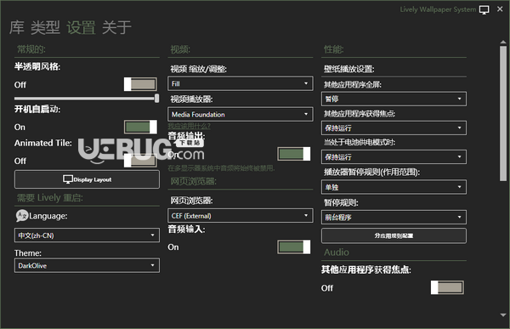This screenshot has height=329, width=510.
Task: Adjust the transparency slider handle
Action: pyautogui.click(x=156, y=99)
